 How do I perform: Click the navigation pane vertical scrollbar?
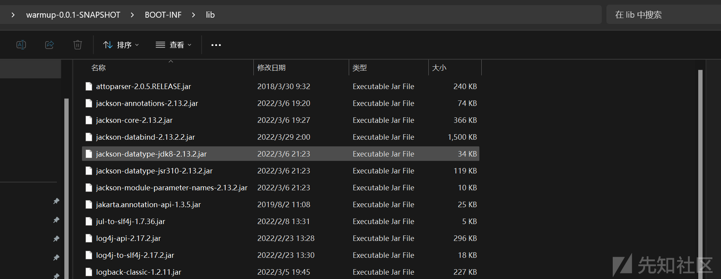point(66,188)
